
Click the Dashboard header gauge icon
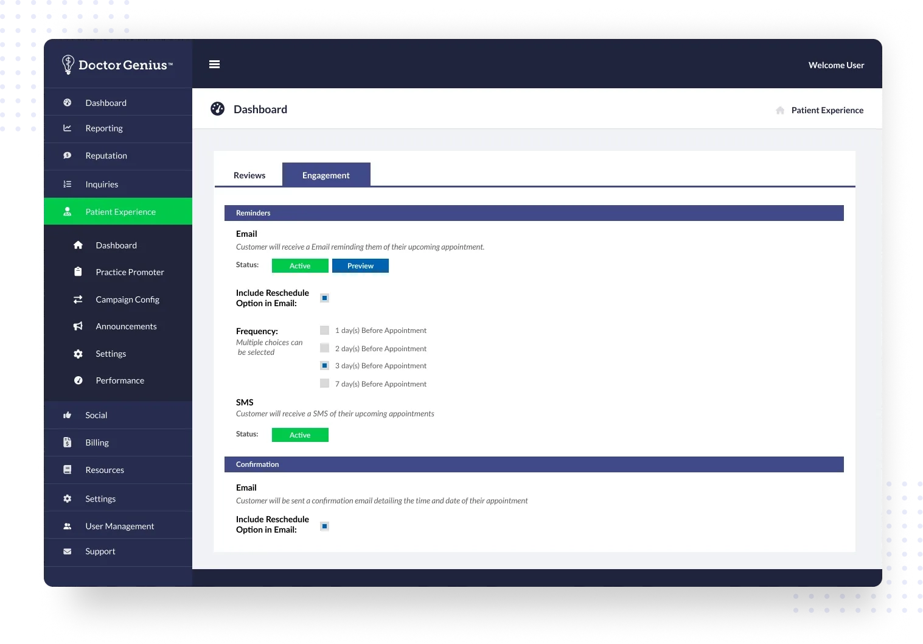click(x=217, y=109)
